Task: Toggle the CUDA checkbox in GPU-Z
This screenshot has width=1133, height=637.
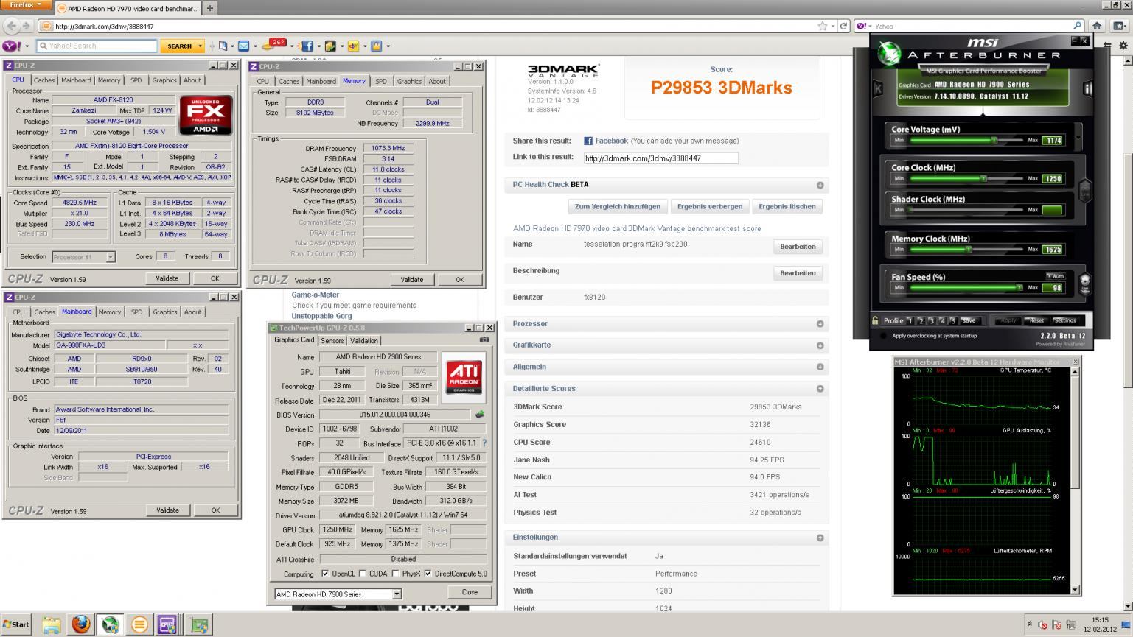Action: coord(362,574)
